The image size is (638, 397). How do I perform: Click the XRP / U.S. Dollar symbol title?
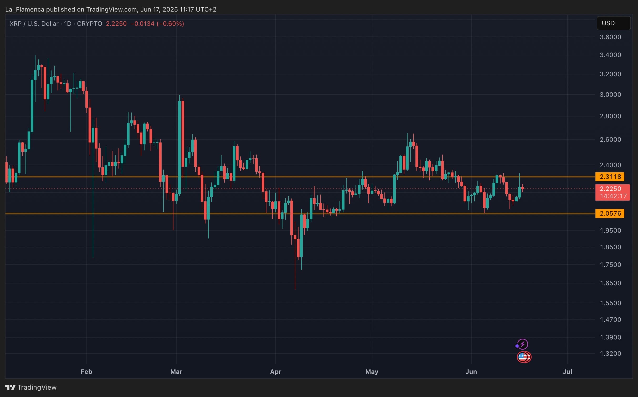34,24
